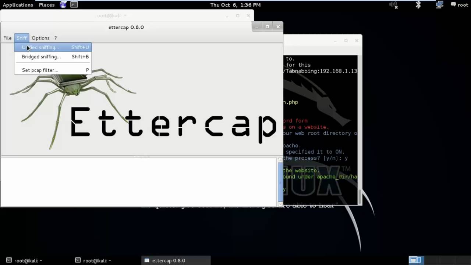The width and height of the screenshot is (471, 265).
Task: Open the Applications menu in top panel
Action: pyautogui.click(x=18, y=5)
